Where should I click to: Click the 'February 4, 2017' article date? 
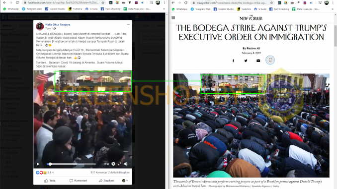251,53
